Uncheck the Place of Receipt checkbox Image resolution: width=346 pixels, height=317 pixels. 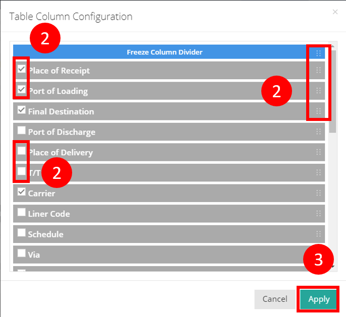[22, 69]
